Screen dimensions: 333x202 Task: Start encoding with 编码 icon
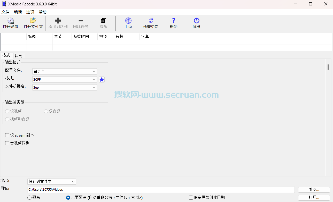click(103, 21)
